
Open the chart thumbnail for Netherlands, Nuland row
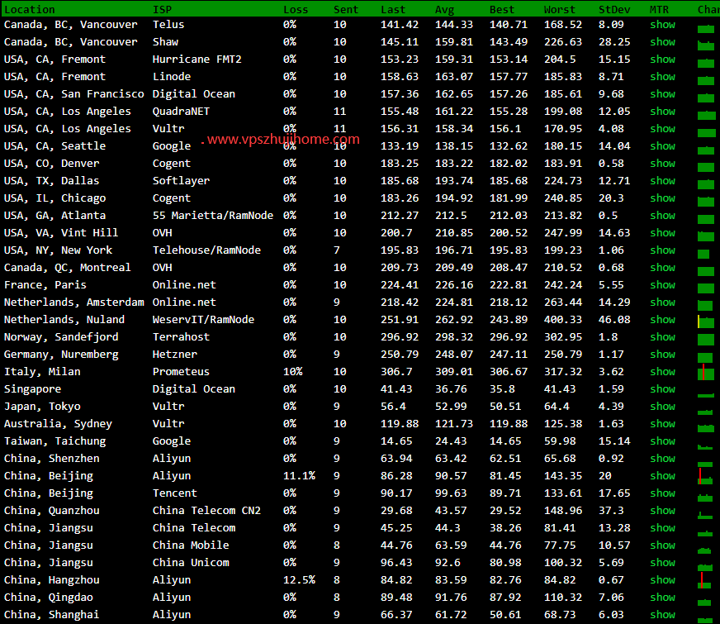point(706,321)
